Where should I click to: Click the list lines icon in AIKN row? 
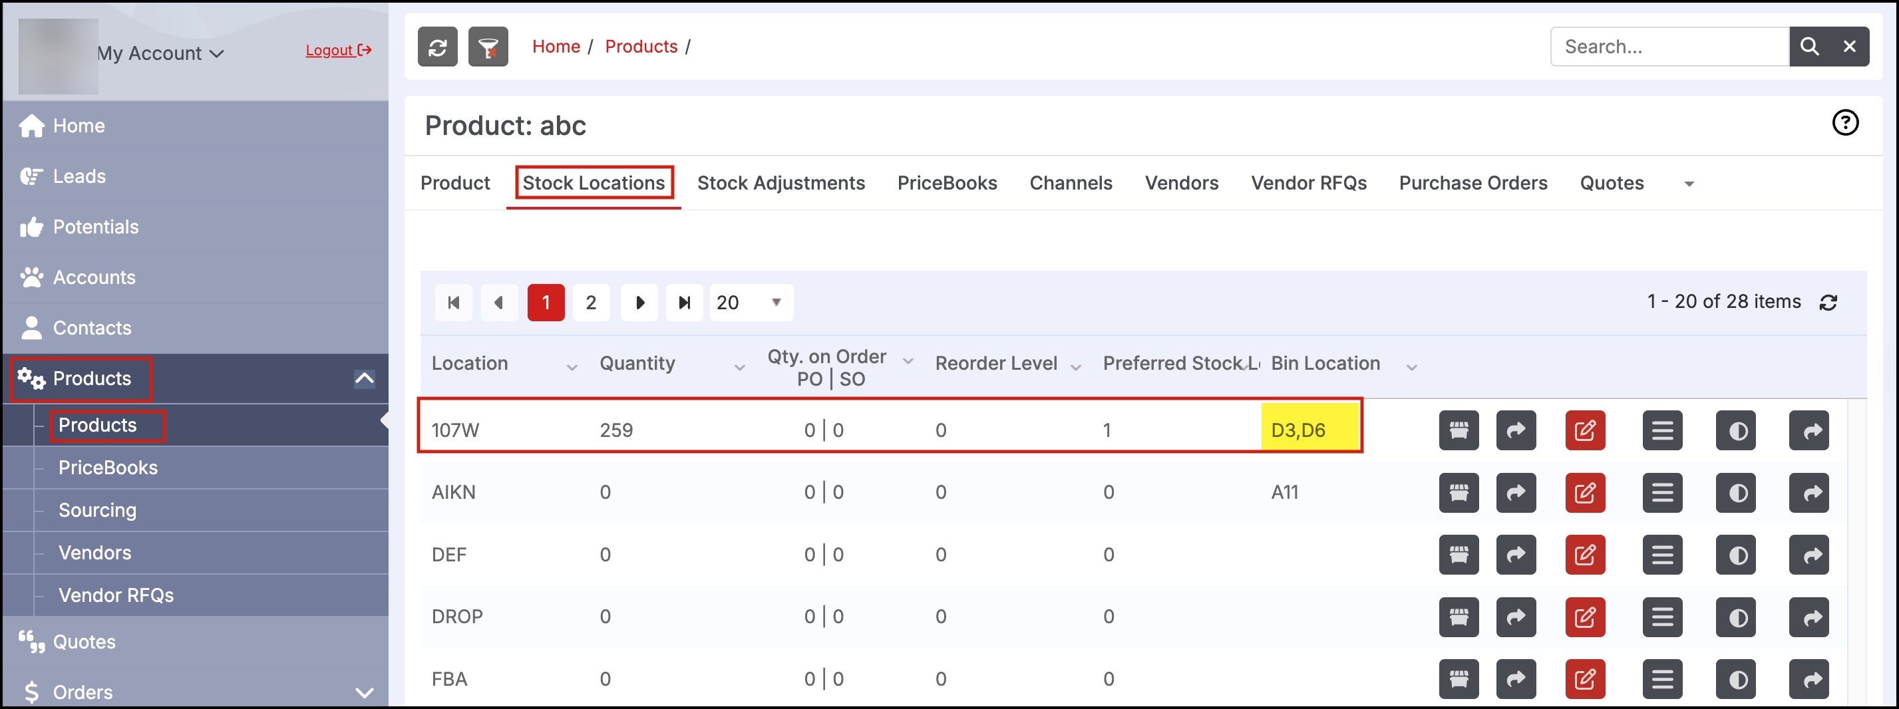click(1661, 493)
